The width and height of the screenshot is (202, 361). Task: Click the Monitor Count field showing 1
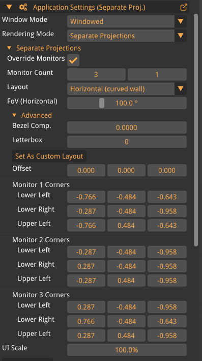tap(157, 74)
